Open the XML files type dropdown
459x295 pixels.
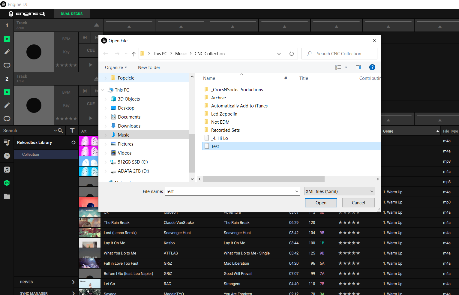[x=339, y=191]
